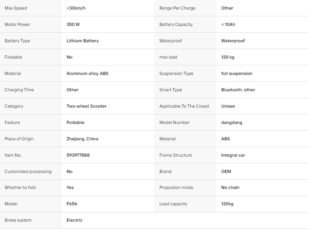Click the Max Speed value <30km/h
This screenshot has width=309, height=230.
(x=76, y=8)
